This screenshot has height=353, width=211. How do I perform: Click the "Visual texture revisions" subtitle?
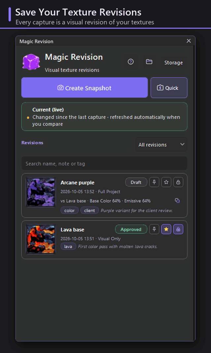[72, 70]
